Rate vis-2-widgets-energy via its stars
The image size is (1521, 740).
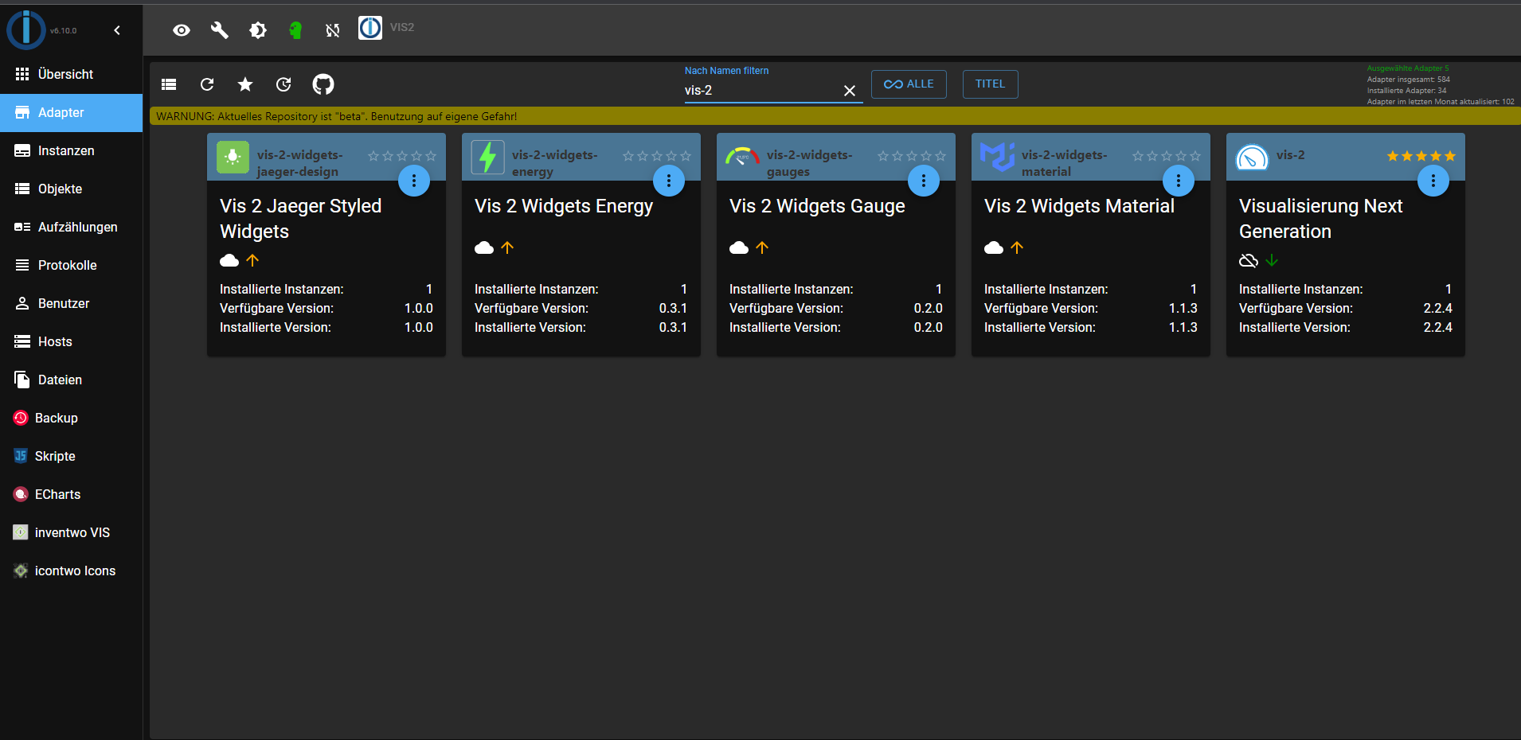pyautogui.click(x=657, y=156)
